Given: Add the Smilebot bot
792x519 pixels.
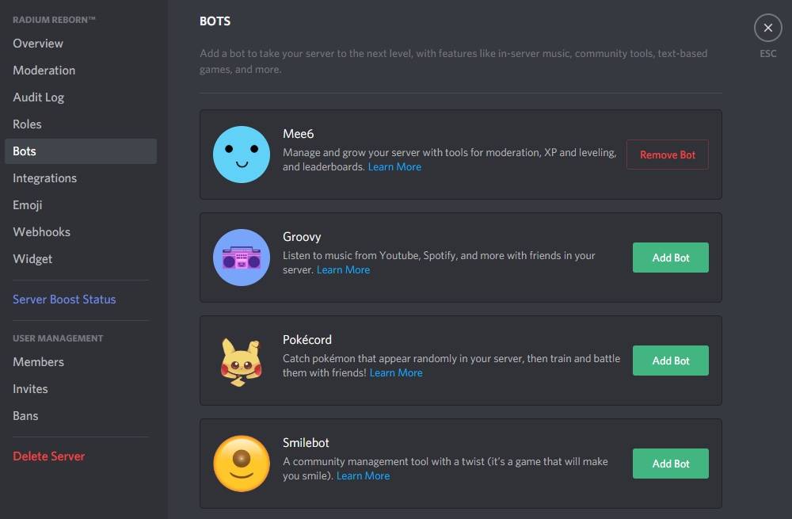Looking at the screenshot, I should coord(670,464).
